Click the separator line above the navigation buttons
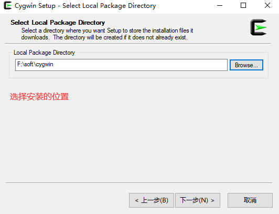This screenshot has width=279, height=214. coord(139,182)
